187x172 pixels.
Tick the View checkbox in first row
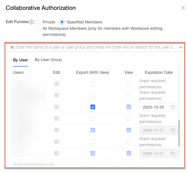pos(128,84)
